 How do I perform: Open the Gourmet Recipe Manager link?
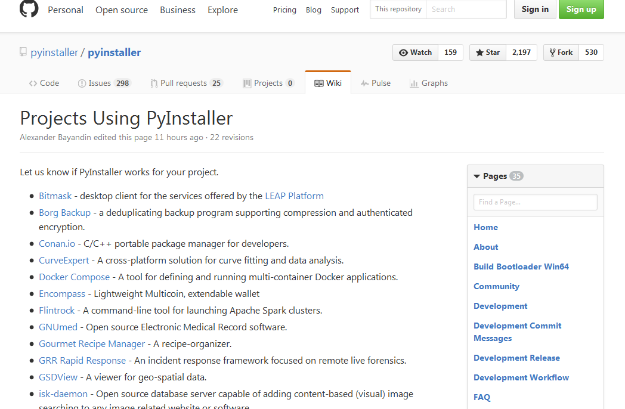pos(92,344)
